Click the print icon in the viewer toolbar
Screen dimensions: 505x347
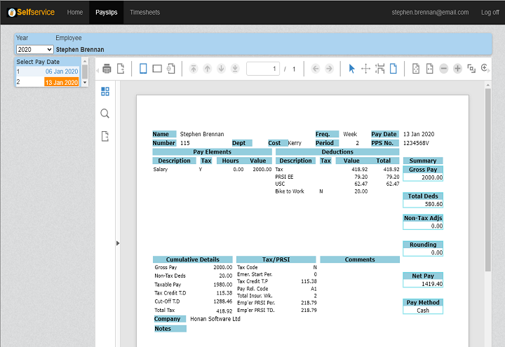coord(107,69)
